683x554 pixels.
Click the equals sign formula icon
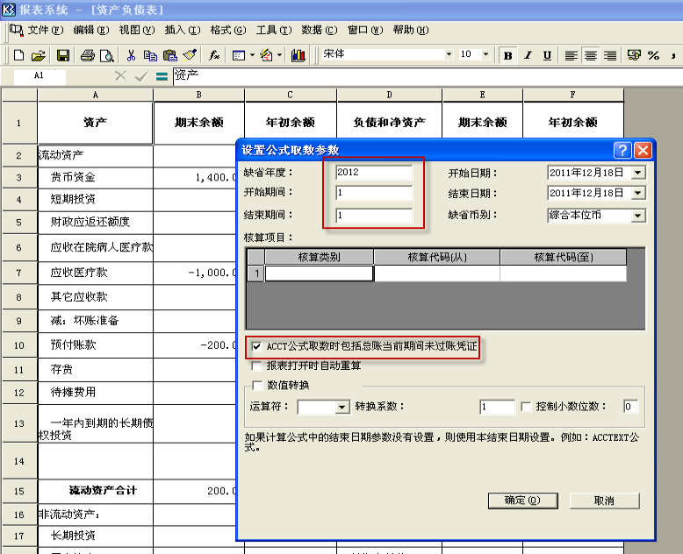tap(162, 76)
